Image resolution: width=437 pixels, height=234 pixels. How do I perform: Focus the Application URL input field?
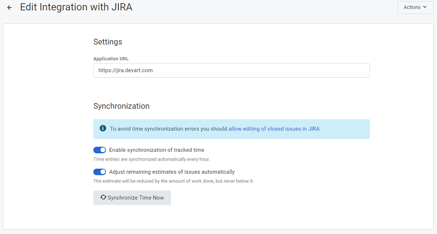[231, 70]
